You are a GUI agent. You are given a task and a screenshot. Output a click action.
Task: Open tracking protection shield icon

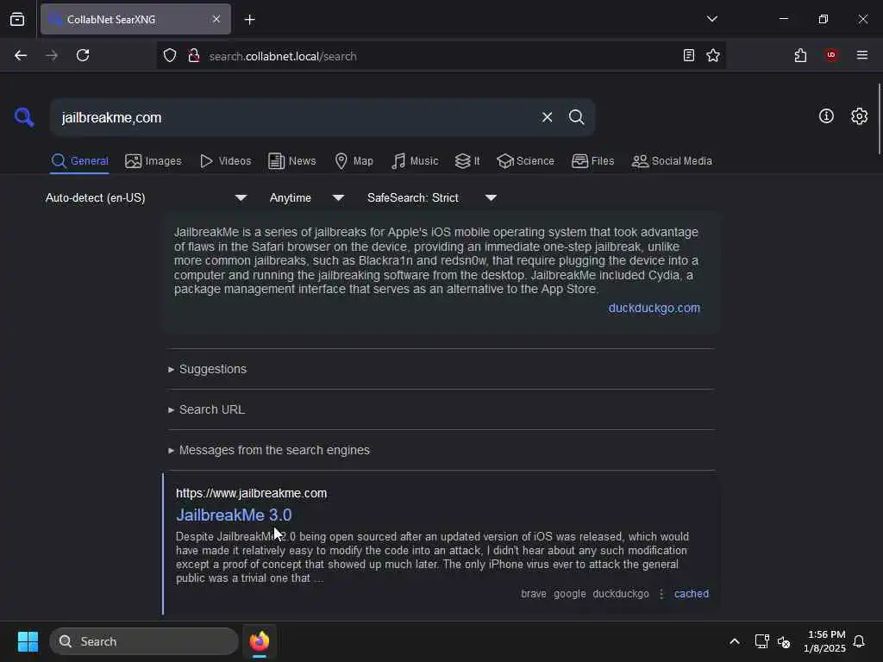(x=170, y=56)
